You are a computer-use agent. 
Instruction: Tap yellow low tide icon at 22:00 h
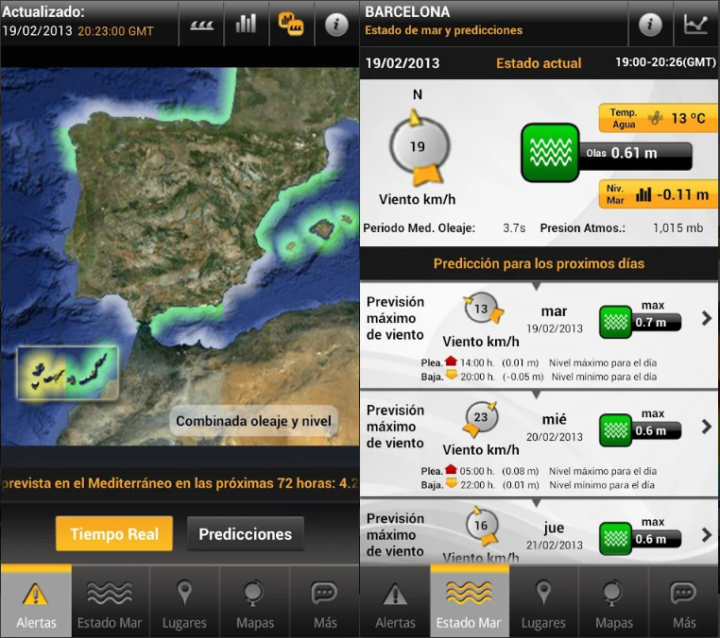452,483
